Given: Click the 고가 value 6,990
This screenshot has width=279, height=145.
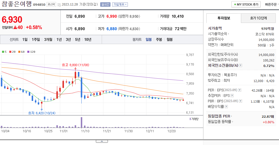Looking at the screenshot, I should 112,16.
